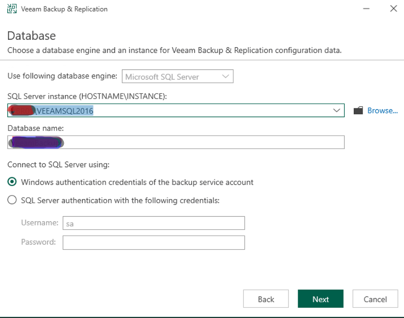
Task: Click the Database name input field
Action: coord(176,142)
